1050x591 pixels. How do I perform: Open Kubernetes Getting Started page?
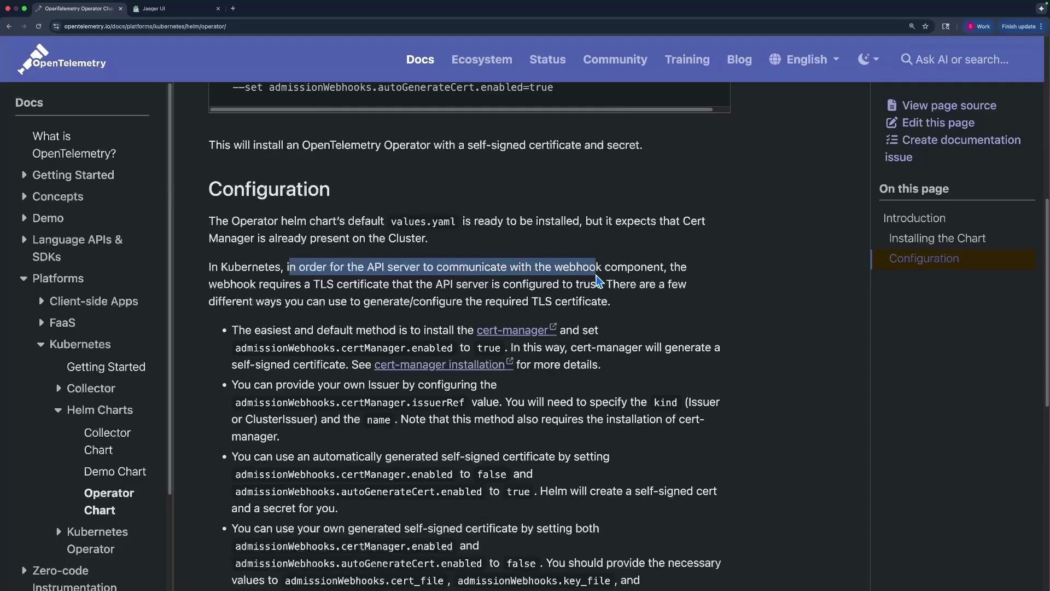106,367
